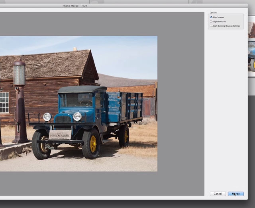Check Apply Existing Develop Settings
This screenshot has width=255, height=208.
211,26
